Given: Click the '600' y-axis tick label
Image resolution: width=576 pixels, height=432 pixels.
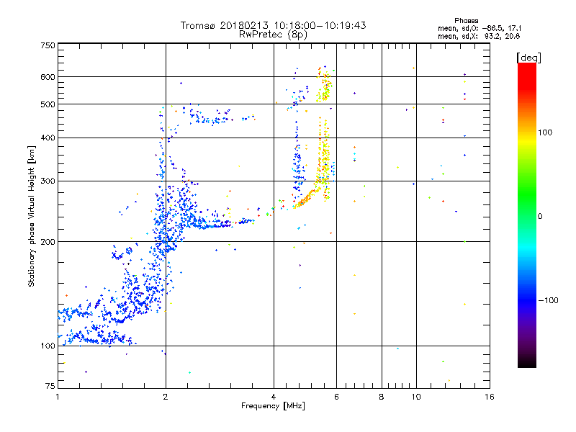Looking at the screenshot, I should pos(48,77).
